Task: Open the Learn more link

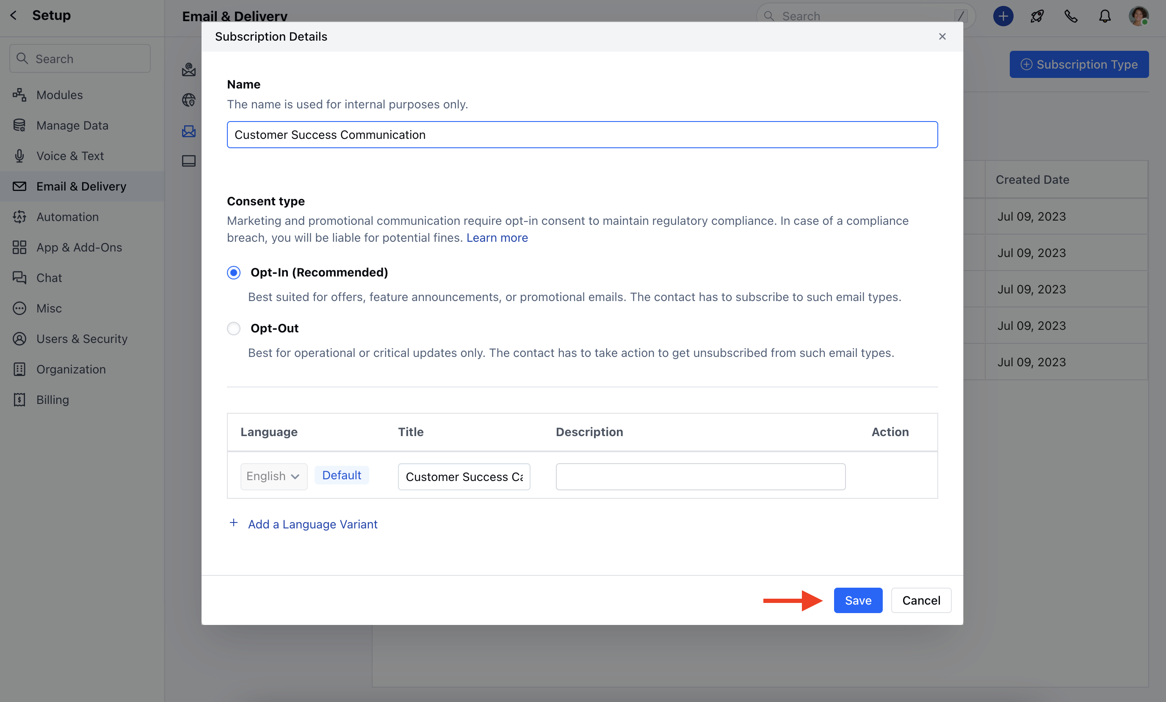Action: coord(497,238)
